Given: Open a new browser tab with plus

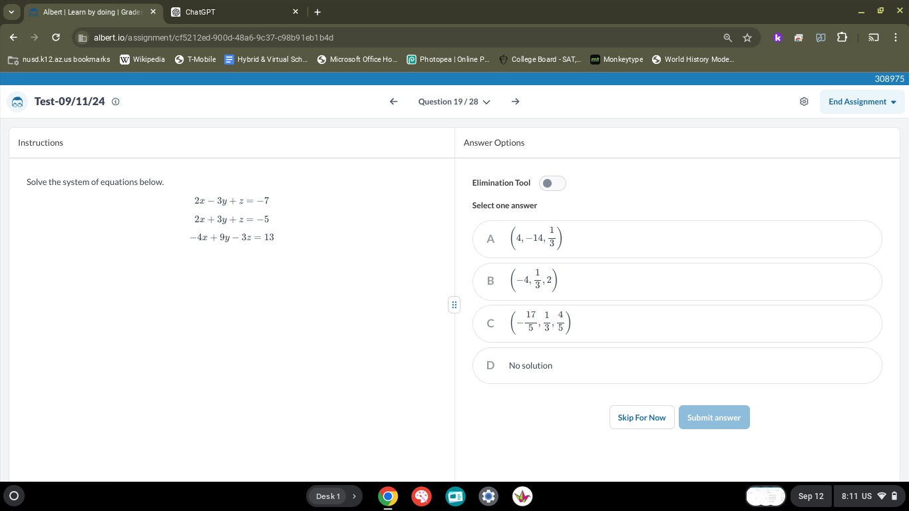Looking at the screenshot, I should point(317,12).
